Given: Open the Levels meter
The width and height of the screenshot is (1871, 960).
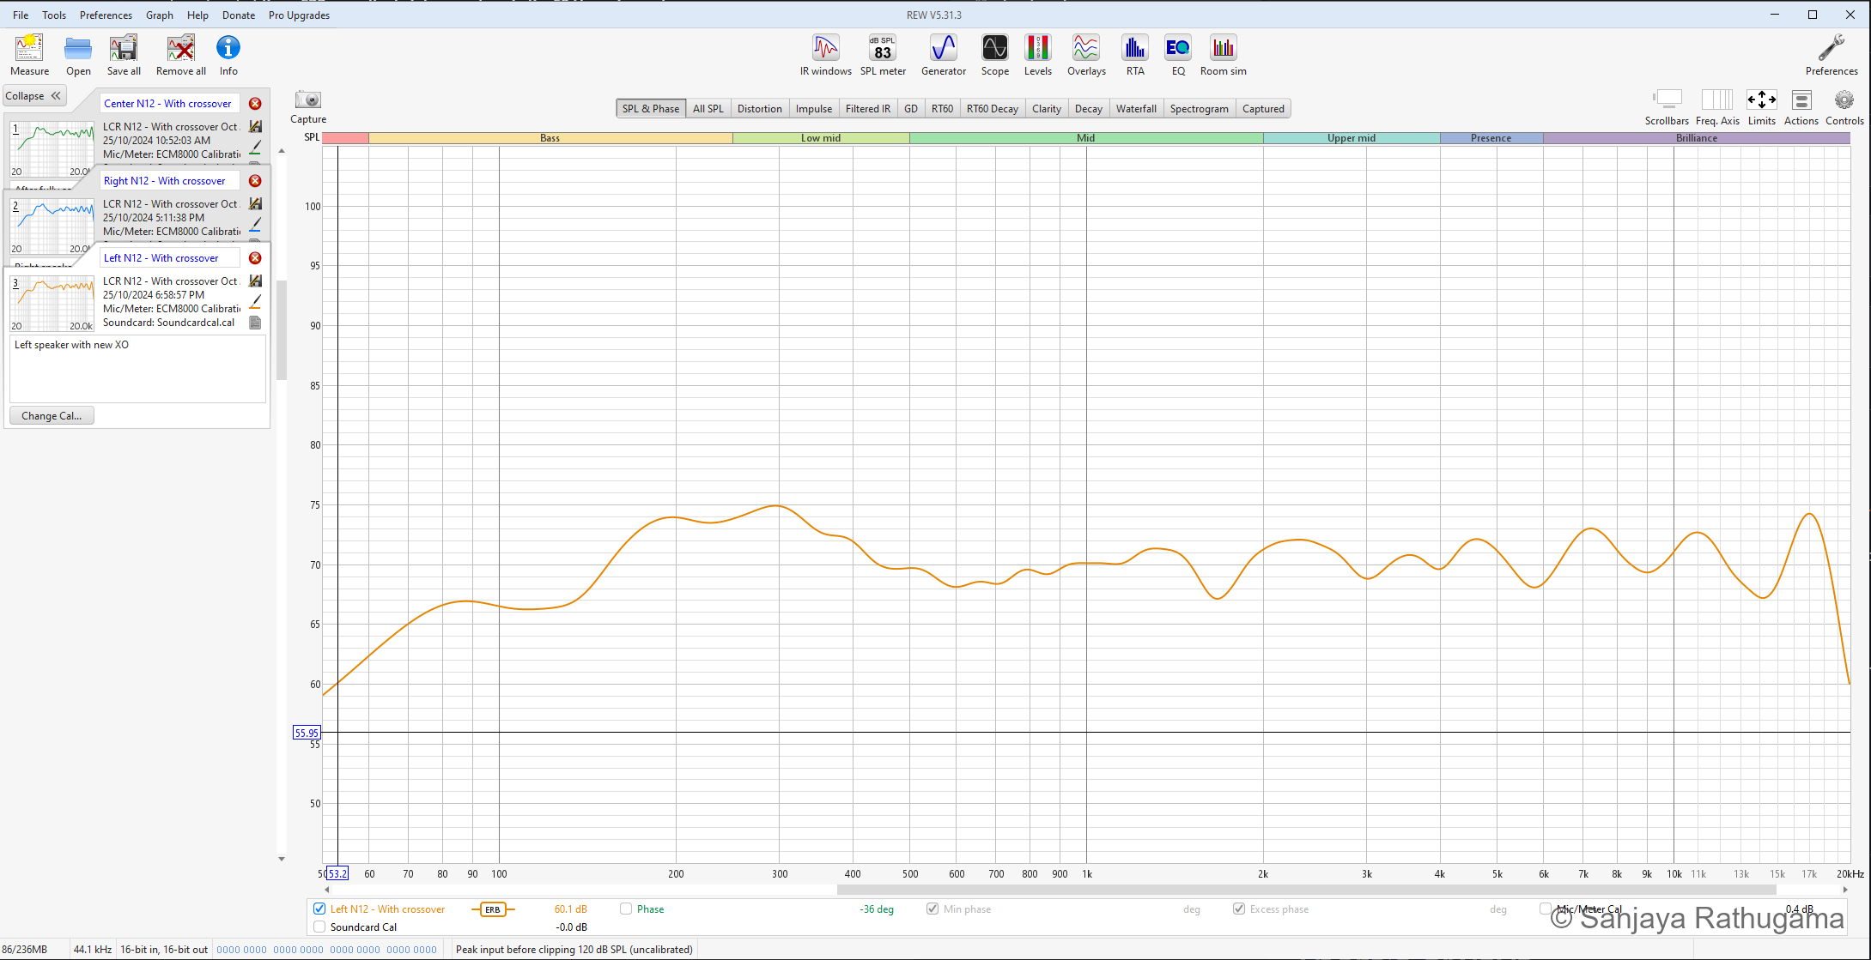Looking at the screenshot, I should point(1037,48).
